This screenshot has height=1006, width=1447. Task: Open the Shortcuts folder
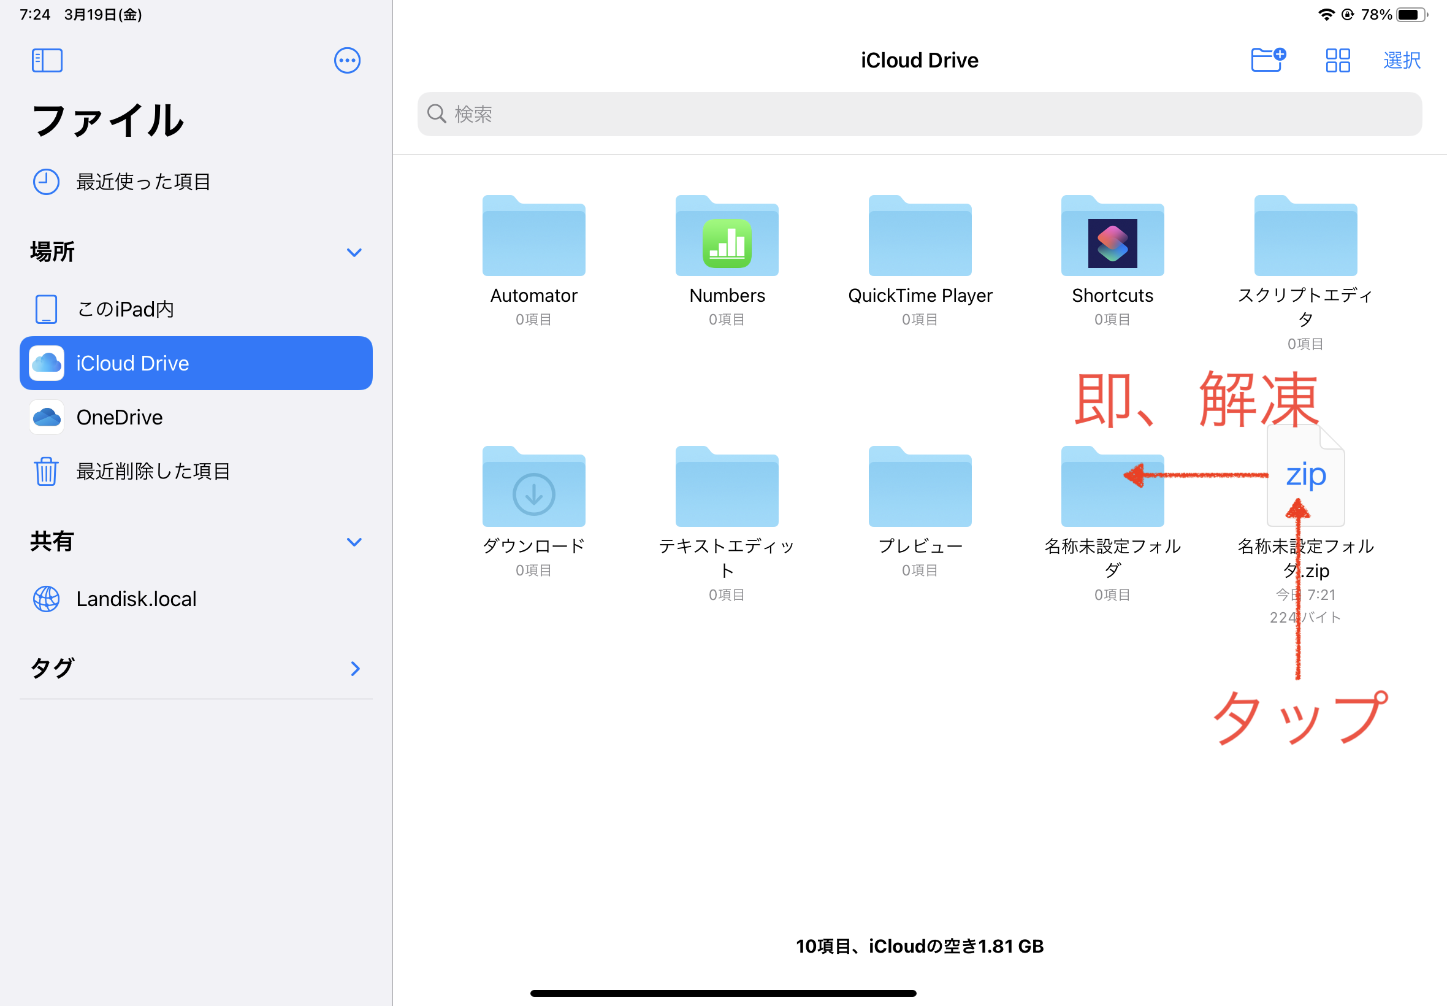[1112, 239]
